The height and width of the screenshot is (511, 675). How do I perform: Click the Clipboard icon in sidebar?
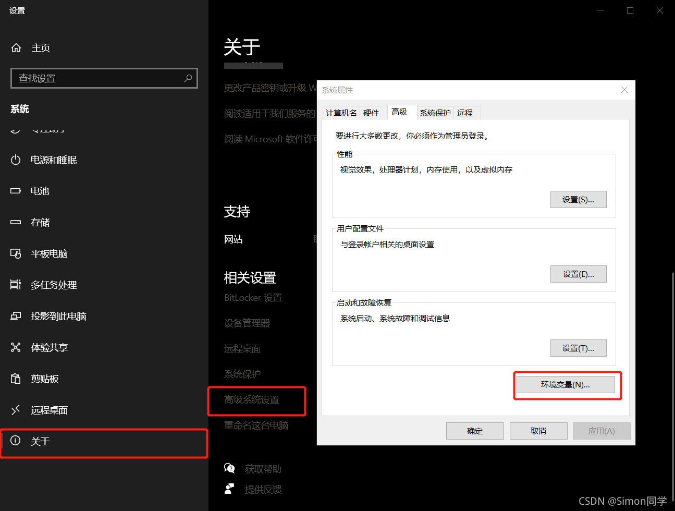(x=16, y=379)
